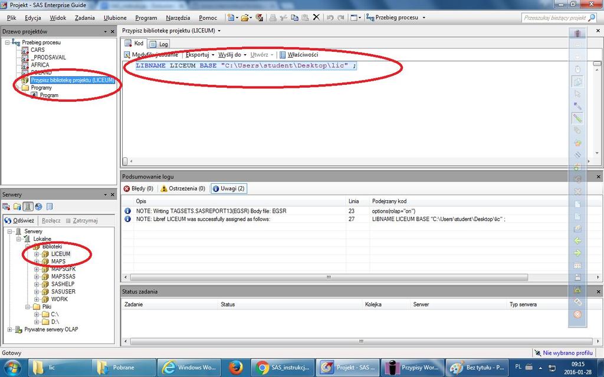
Task: Expand the MAPSSAS library node
Action: tap(36, 277)
